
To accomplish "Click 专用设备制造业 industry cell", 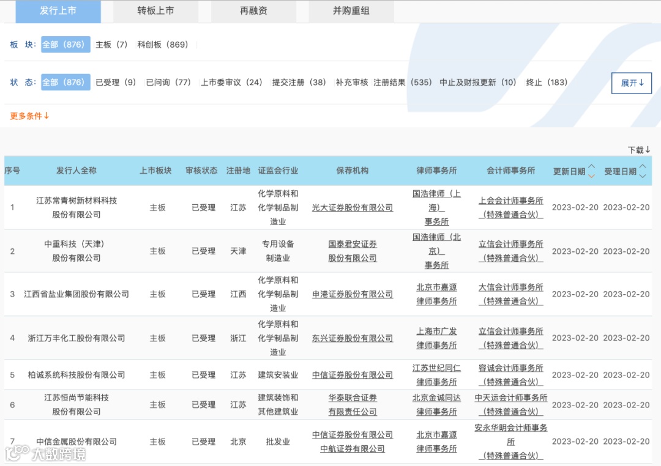I will [278, 251].
